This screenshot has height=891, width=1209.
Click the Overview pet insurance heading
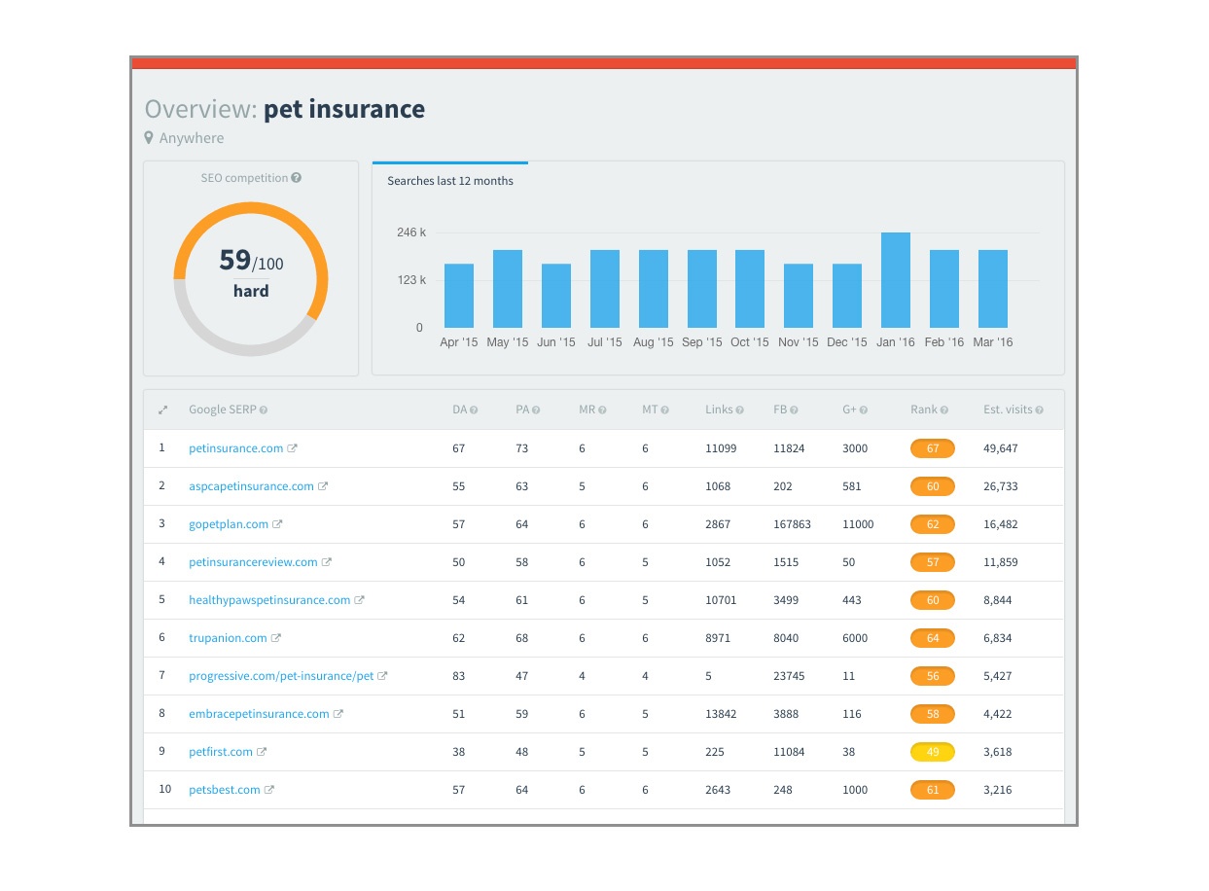[x=285, y=109]
